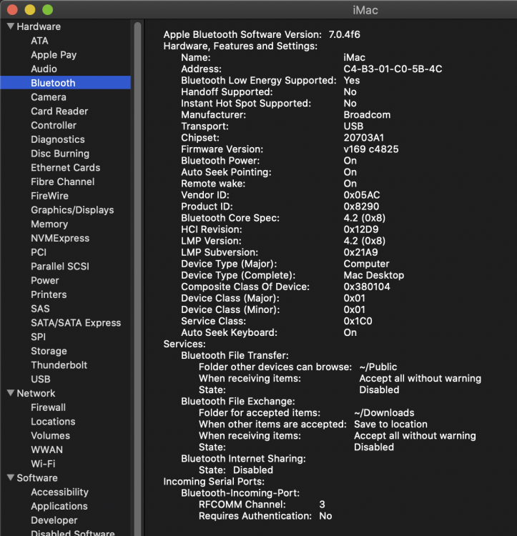Select ATA in the sidebar
This screenshot has height=536, width=517.
39,41
